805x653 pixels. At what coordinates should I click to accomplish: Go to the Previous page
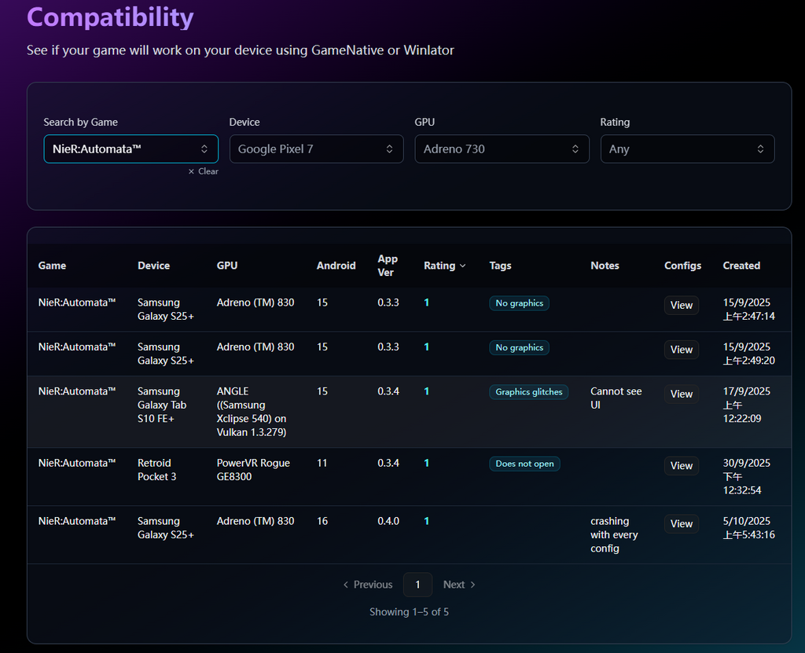coord(367,585)
